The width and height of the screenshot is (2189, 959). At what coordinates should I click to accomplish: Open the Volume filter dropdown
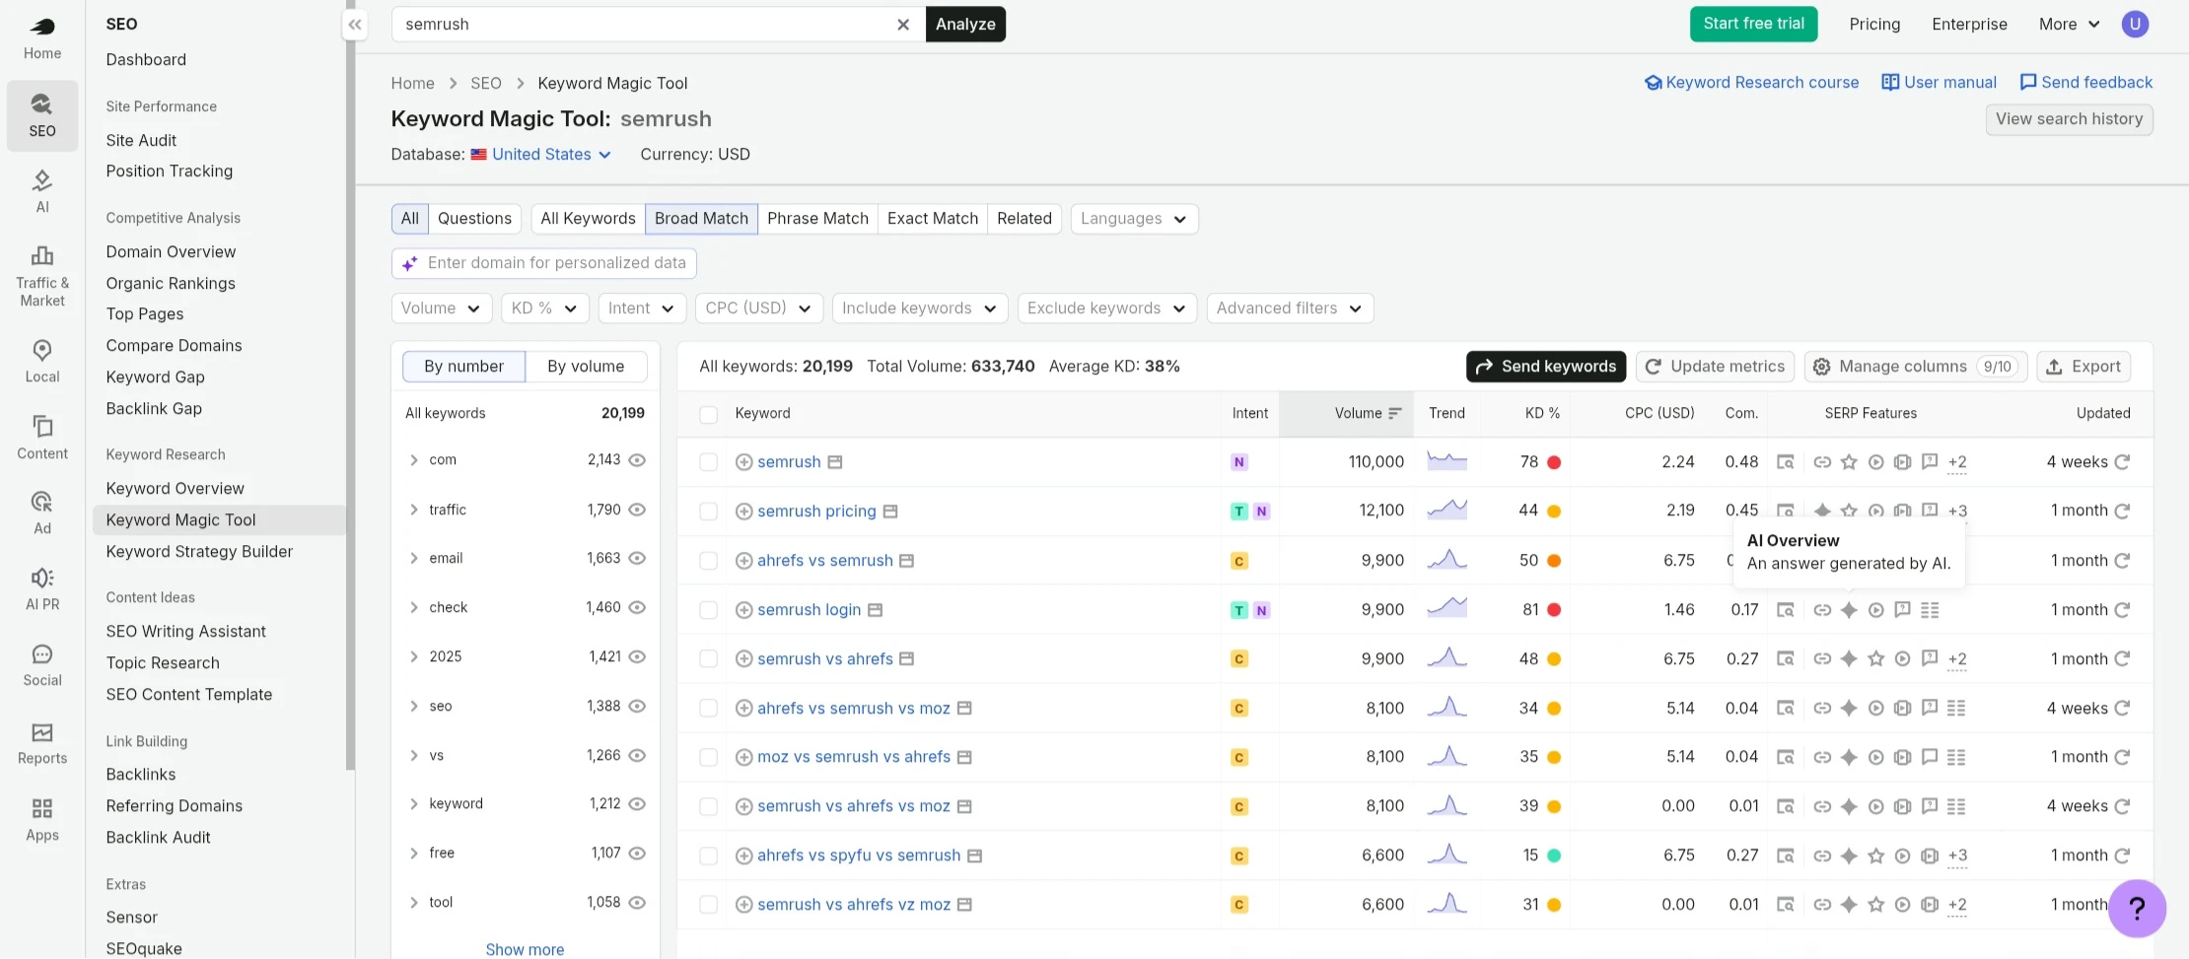click(x=441, y=308)
